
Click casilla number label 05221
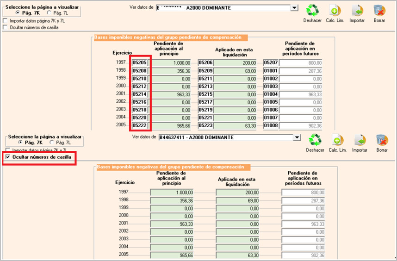tap(205, 118)
